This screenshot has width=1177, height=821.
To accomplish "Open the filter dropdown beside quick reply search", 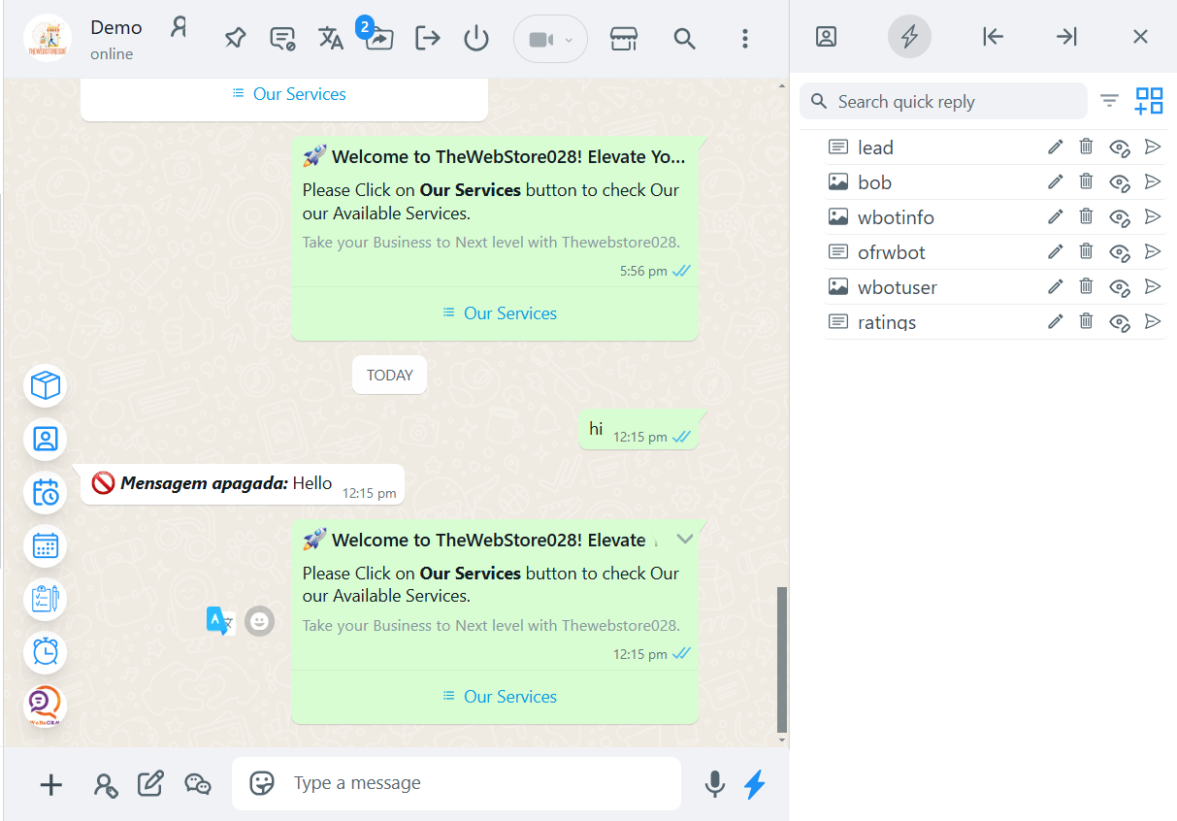I will (x=1109, y=100).
